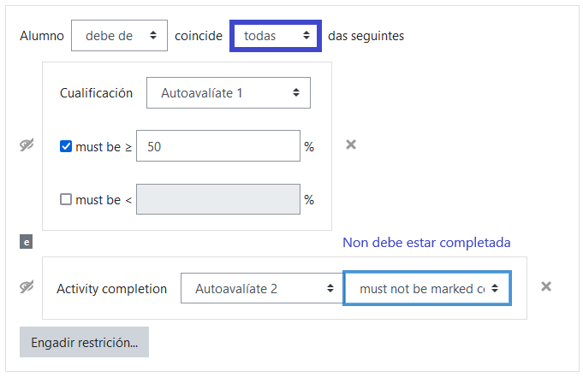Viewport: 583px width, 377px height.
Task: Toggle eye icon beside the Cualificación restriction
Action: [27, 145]
